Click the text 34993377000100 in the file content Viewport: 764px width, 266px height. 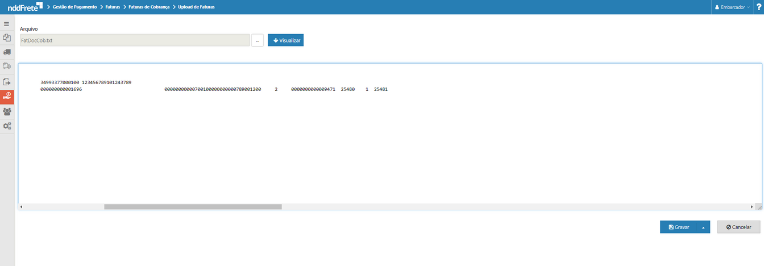click(x=60, y=83)
